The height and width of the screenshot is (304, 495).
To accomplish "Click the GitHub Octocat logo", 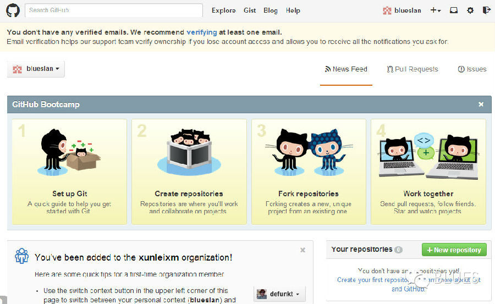I will [13, 10].
